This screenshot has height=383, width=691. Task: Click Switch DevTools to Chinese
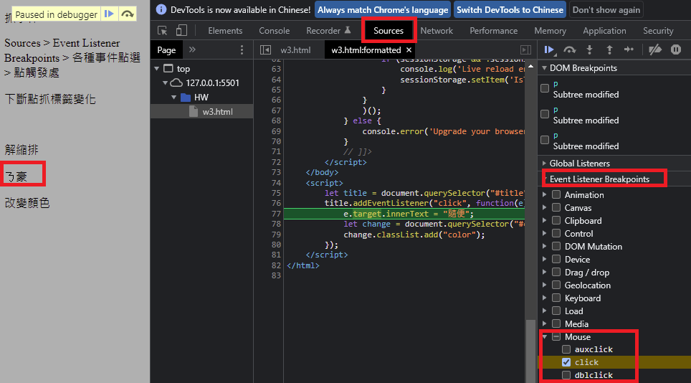(x=510, y=10)
